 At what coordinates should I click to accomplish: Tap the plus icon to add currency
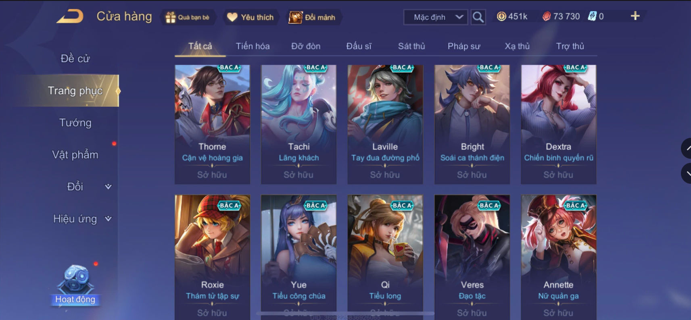click(x=635, y=16)
